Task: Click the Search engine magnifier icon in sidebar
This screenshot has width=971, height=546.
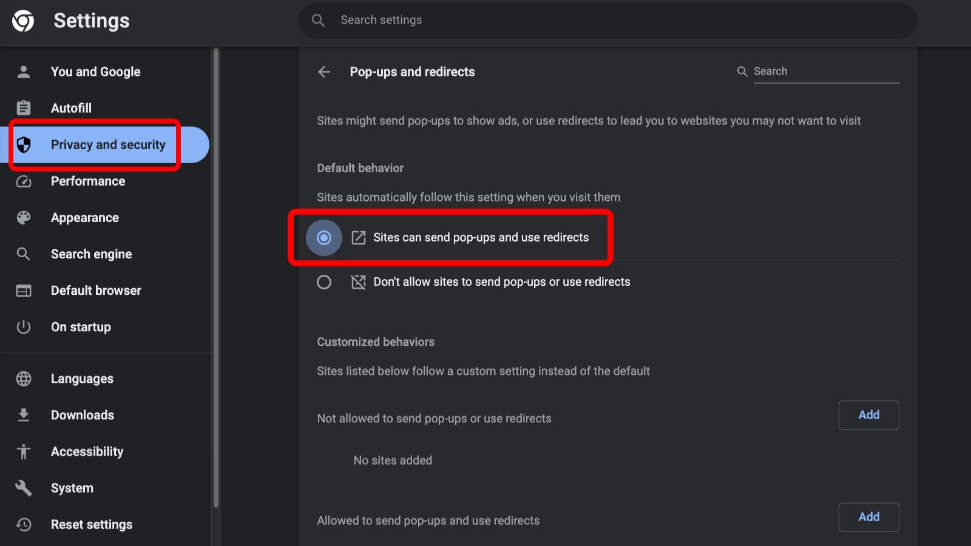Action: (24, 254)
